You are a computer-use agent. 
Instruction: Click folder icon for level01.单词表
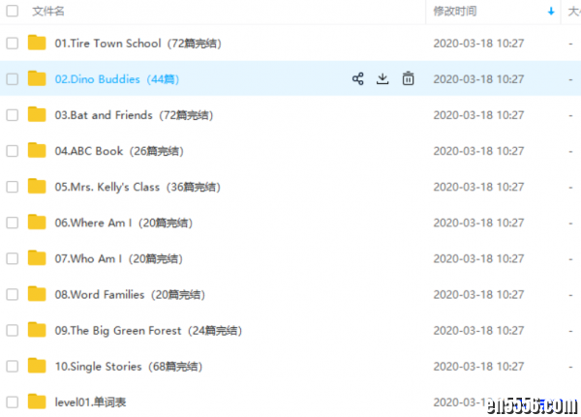[37, 402]
